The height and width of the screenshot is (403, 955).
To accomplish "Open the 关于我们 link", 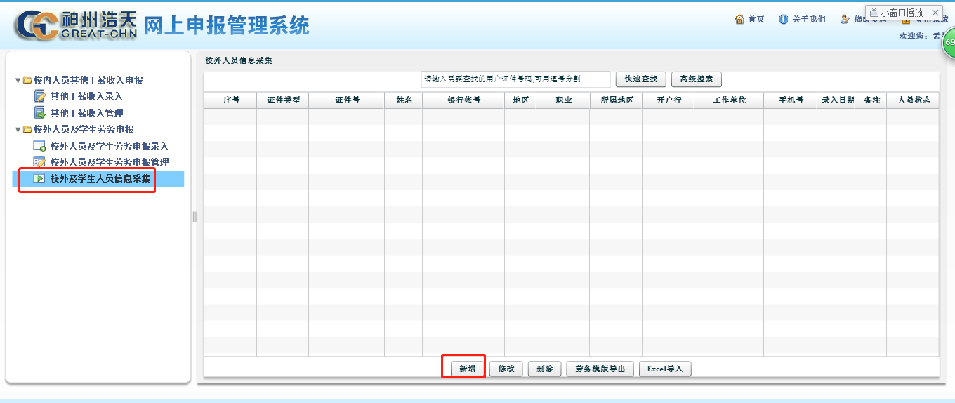I will click(x=809, y=19).
